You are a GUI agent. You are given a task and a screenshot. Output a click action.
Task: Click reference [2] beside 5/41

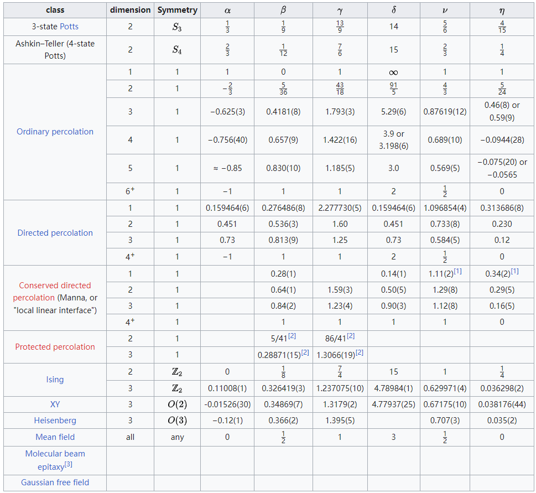tap(292, 336)
